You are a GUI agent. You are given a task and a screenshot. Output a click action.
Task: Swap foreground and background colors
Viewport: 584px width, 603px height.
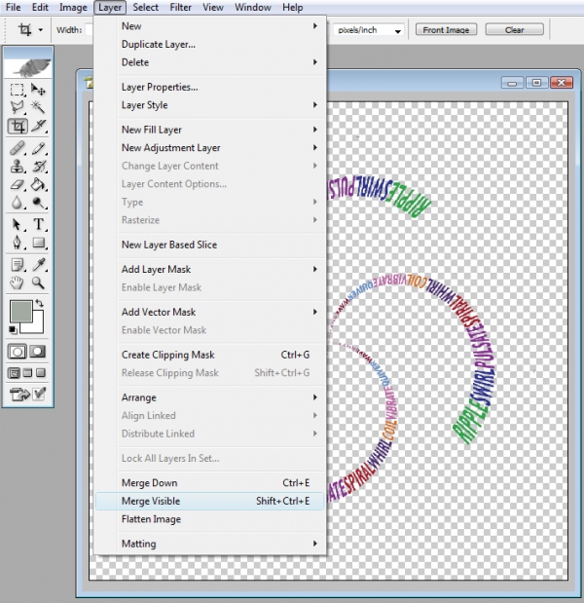point(39,303)
